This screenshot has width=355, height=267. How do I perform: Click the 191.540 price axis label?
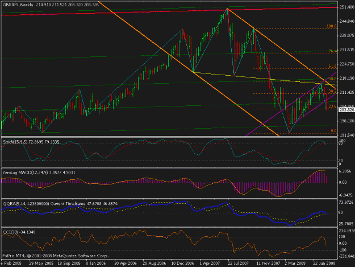[x=347, y=135]
